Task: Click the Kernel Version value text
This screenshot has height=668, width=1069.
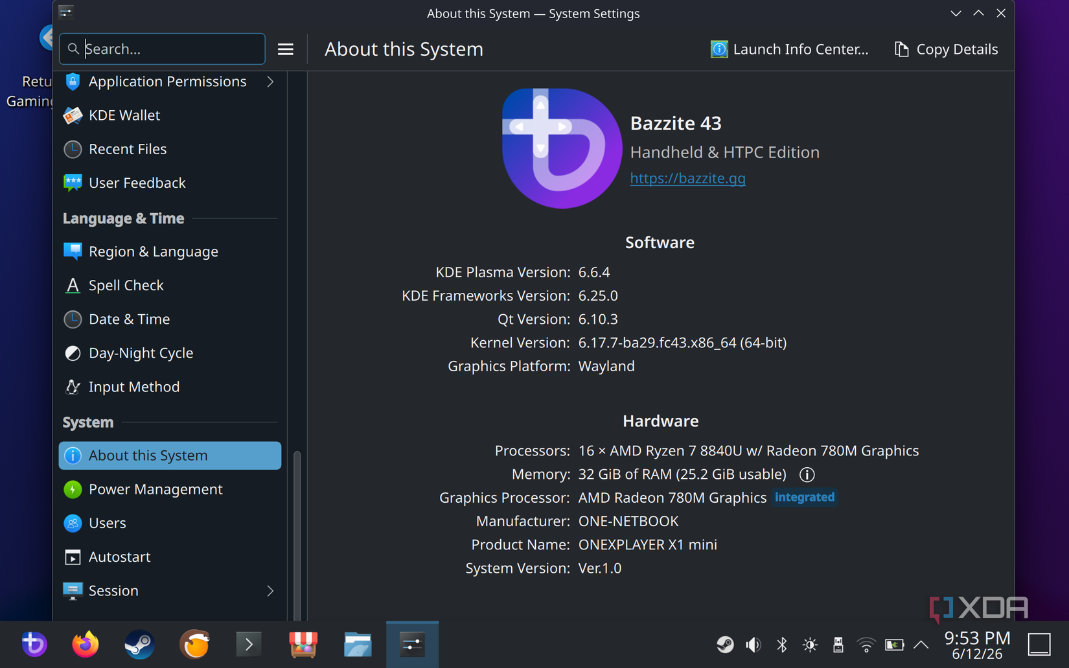Action: [682, 343]
